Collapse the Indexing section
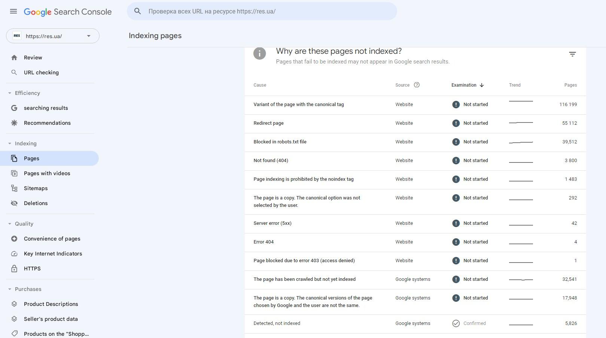606x338 pixels. click(10, 143)
